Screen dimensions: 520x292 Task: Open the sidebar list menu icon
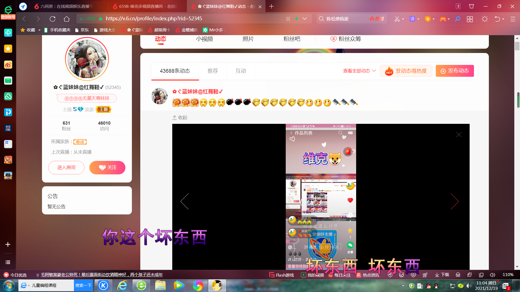[x=8, y=262]
